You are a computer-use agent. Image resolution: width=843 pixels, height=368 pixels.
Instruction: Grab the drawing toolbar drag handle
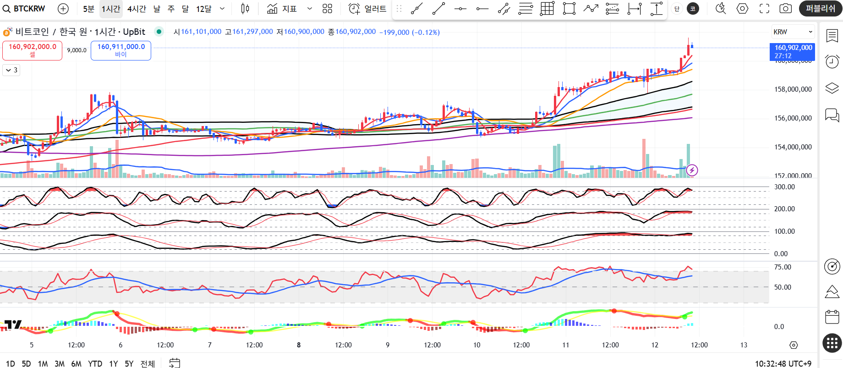click(399, 9)
